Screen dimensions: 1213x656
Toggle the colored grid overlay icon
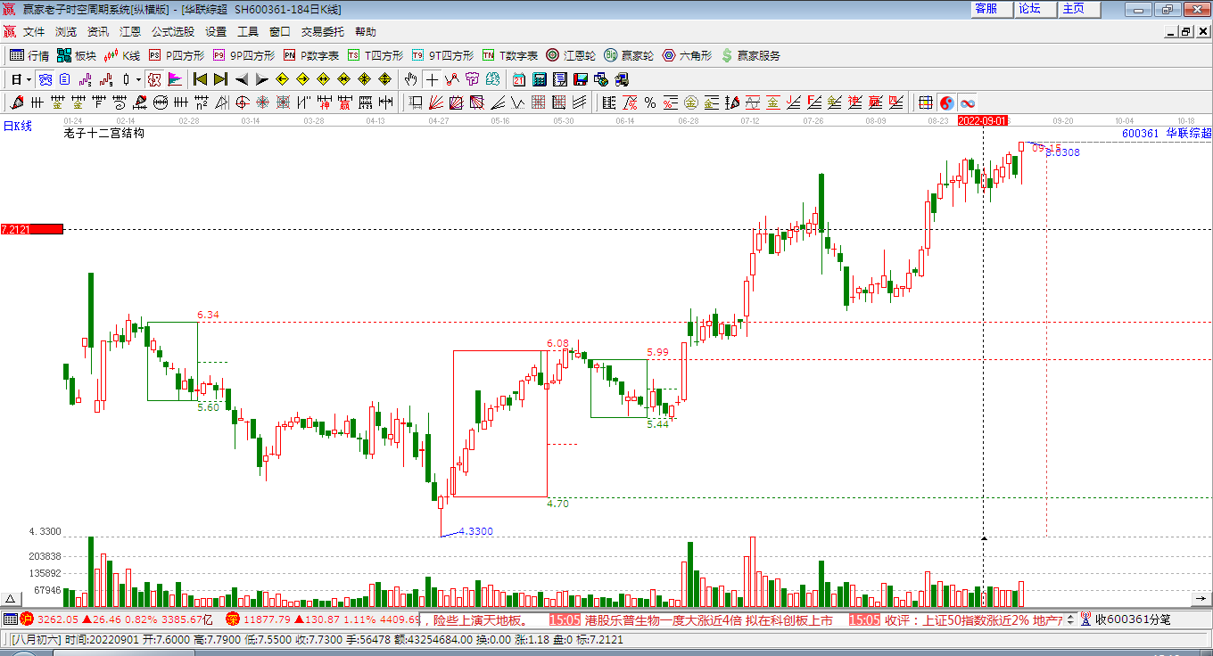click(x=926, y=102)
